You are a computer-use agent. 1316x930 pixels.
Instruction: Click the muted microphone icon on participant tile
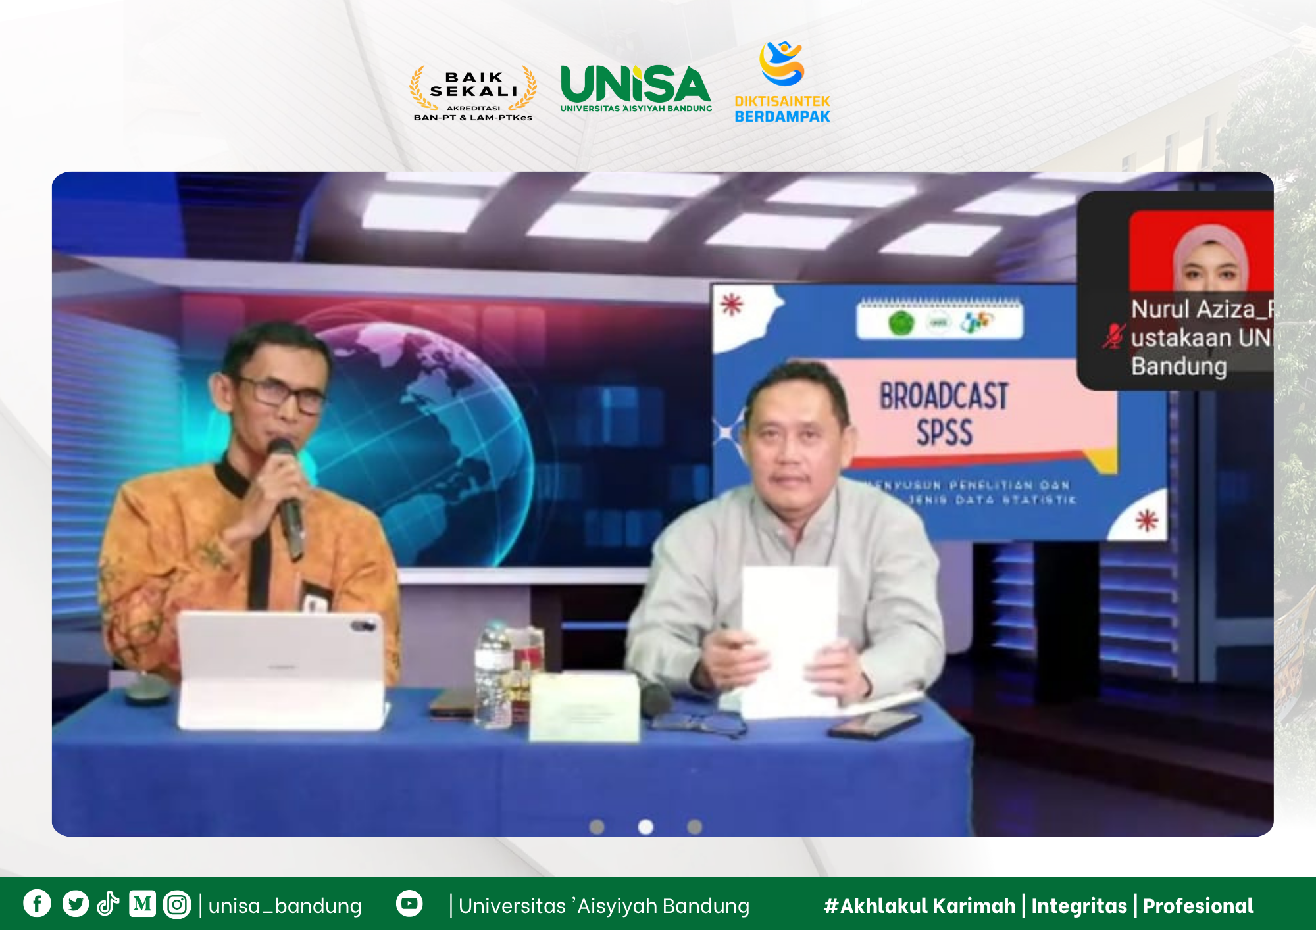tap(1113, 336)
